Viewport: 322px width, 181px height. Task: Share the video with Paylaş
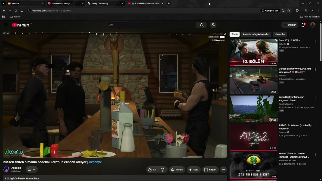pyautogui.click(x=177, y=170)
